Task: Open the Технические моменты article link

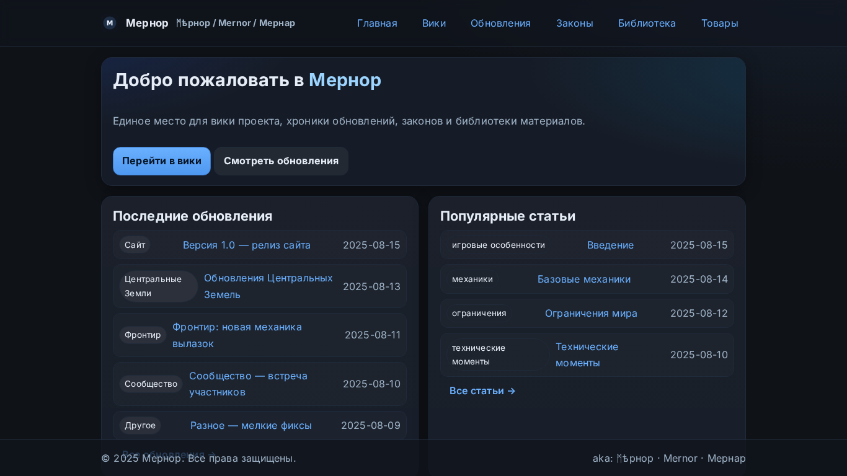Action: coord(587,355)
